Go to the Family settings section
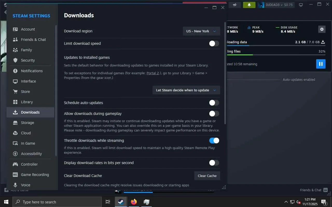The width and height of the screenshot is (332, 207). (30, 50)
